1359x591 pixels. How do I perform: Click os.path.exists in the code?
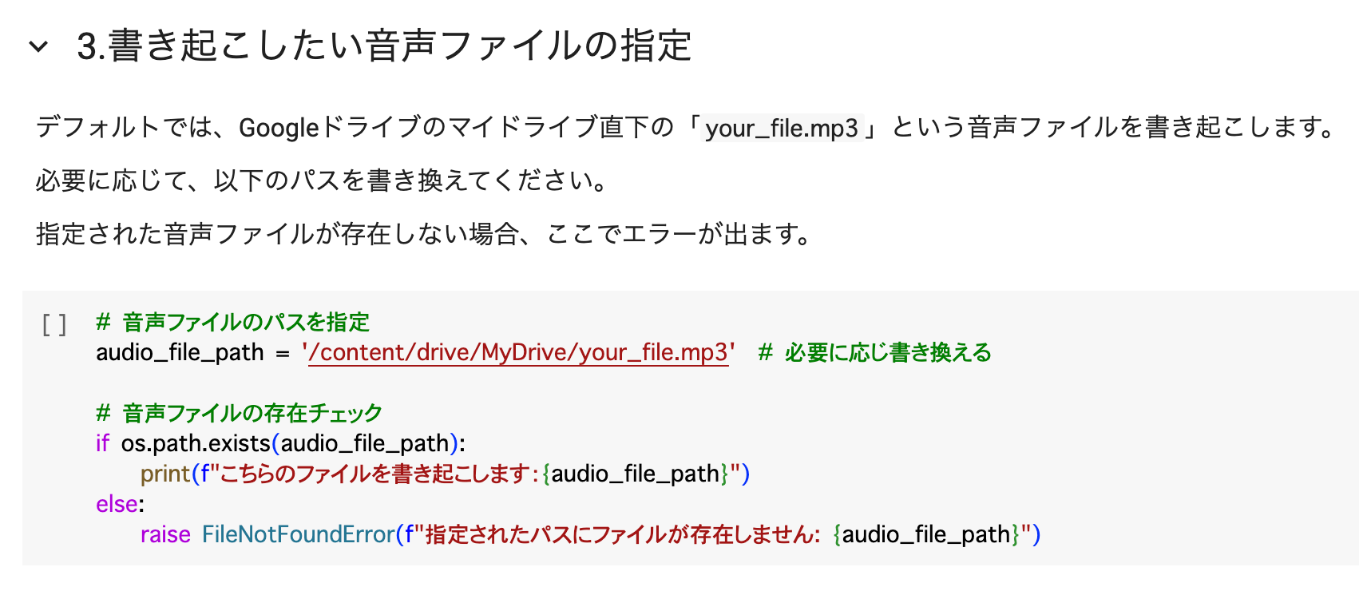click(196, 444)
